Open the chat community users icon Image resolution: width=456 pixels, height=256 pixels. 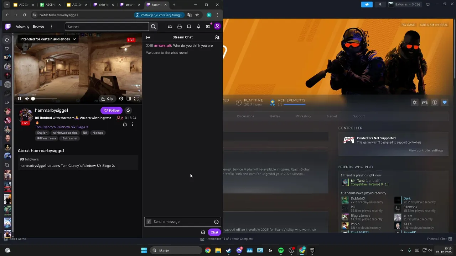point(217,37)
